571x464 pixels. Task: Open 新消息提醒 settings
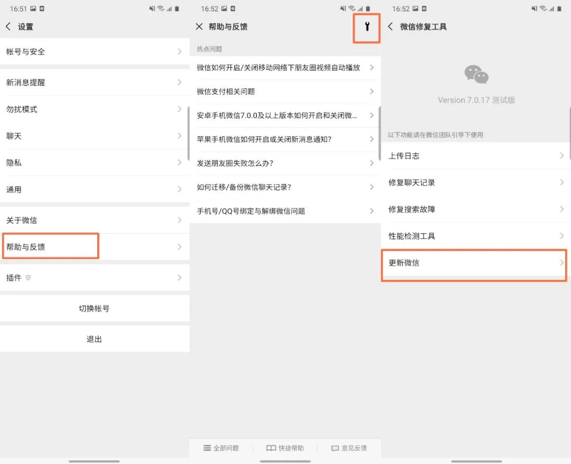(x=95, y=82)
